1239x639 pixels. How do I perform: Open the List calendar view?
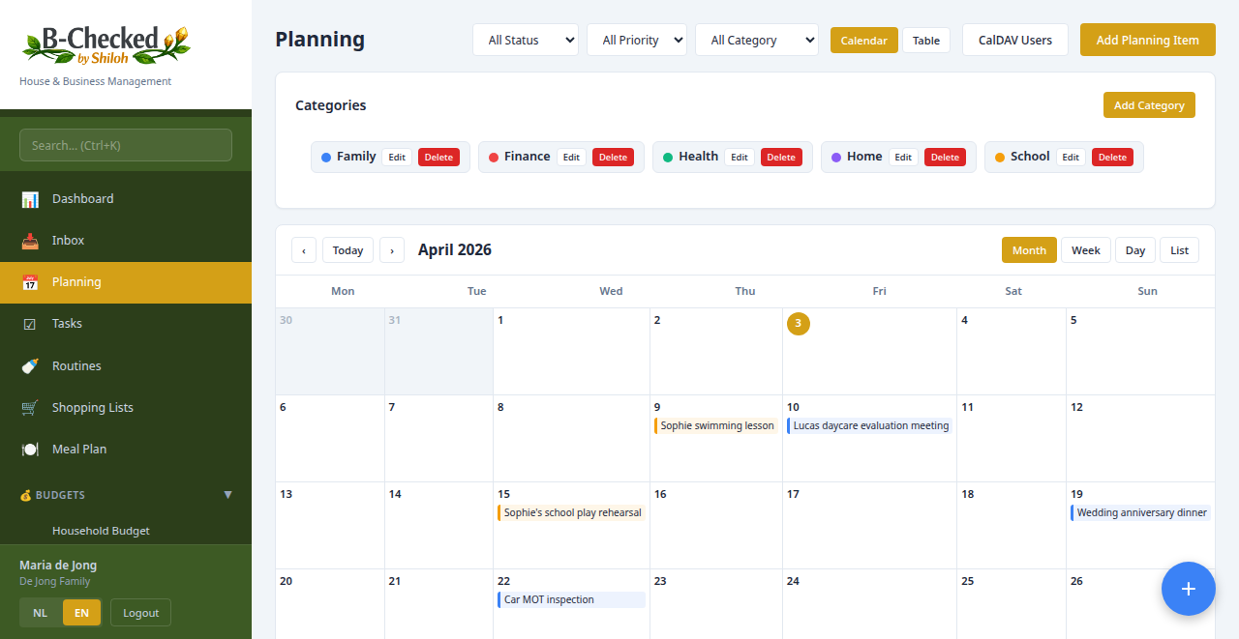coord(1179,249)
